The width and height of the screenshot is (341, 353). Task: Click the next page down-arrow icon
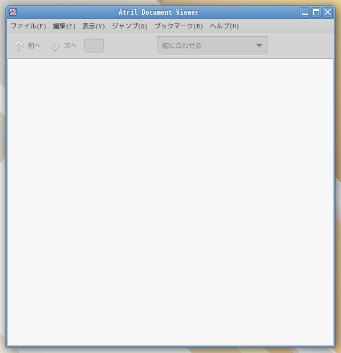click(x=54, y=46)
